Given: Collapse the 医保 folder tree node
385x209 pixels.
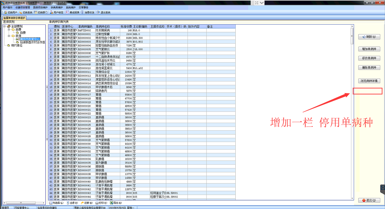Looking at the screenshot, I should coord(9,36).
